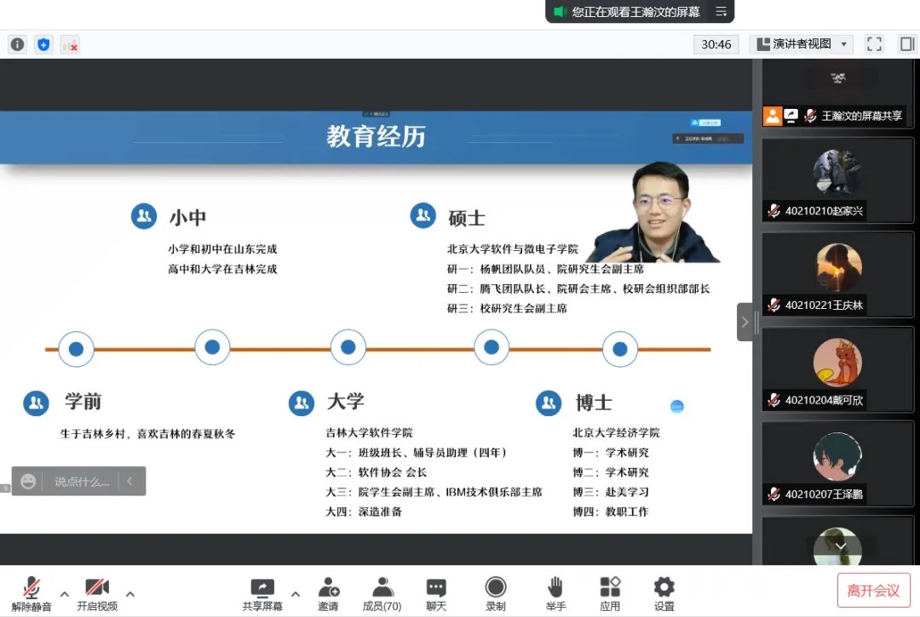Open the 演讲者视图 view dropdown
Image resolution: width=920 pixels, height=617 pixels.
pyautogui.click(x=801, y=44)
